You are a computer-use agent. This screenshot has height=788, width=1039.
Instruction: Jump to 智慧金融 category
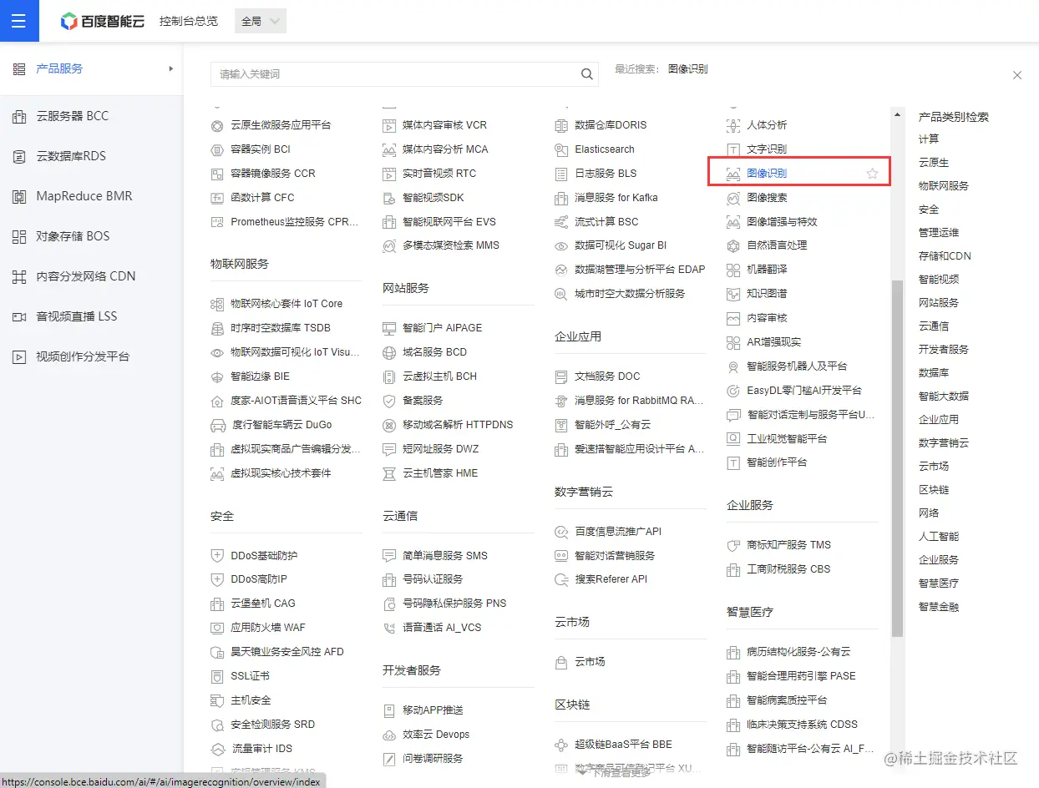coord(939,607)
